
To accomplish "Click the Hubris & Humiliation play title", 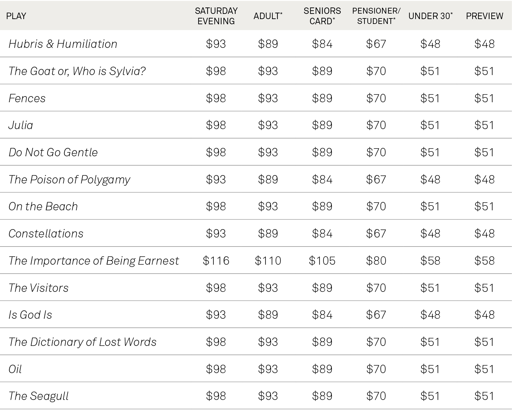I will pos(63,44).
